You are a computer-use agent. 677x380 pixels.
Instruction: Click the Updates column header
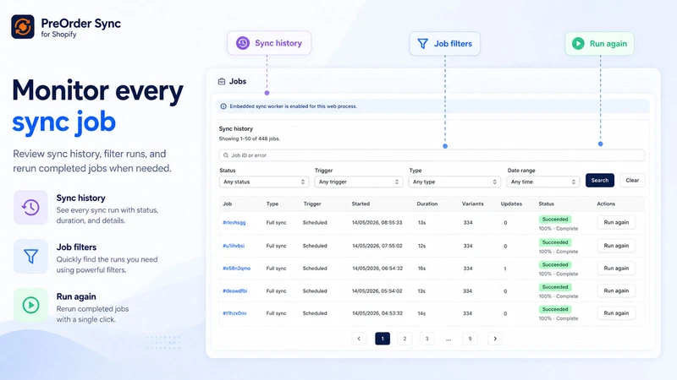pos(511,204)
